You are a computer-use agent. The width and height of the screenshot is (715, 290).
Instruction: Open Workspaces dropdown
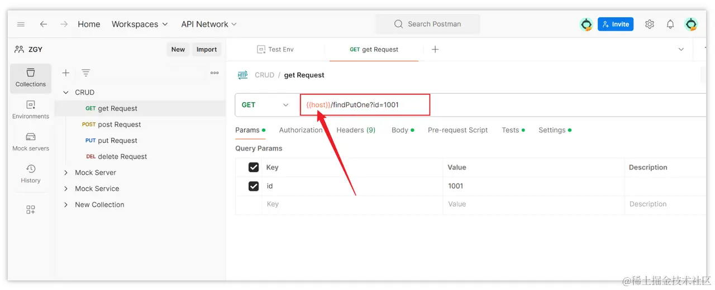point(140,24)
